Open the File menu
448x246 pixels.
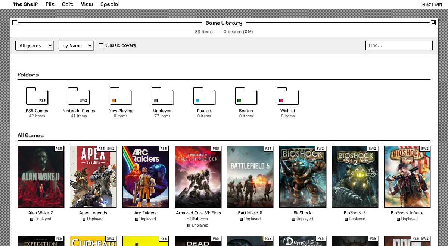[x=50, y=4]
